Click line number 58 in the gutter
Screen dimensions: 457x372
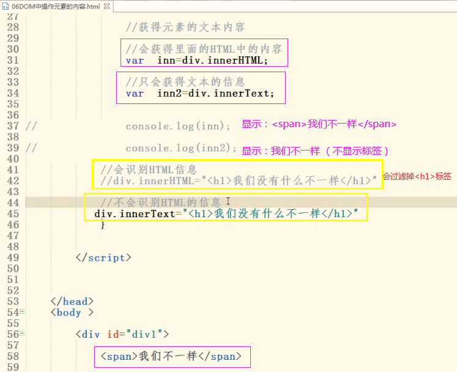tap(13, 356)
